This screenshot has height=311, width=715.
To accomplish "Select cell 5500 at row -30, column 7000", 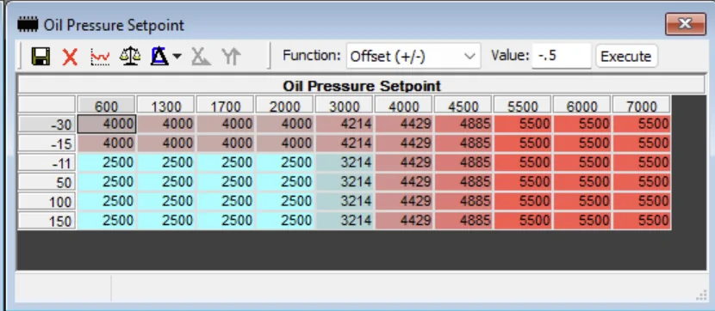I will 642,124.
